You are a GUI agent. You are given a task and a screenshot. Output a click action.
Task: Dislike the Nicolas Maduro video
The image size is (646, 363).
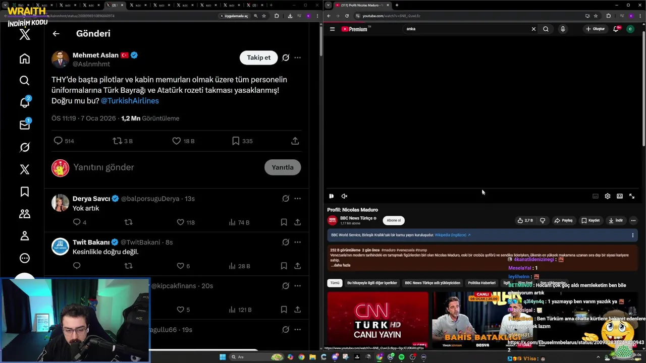[543, 220]
